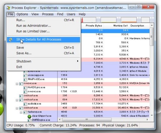Open the Users menu
This screenshot has width=161, height=133.
(71, 14)
